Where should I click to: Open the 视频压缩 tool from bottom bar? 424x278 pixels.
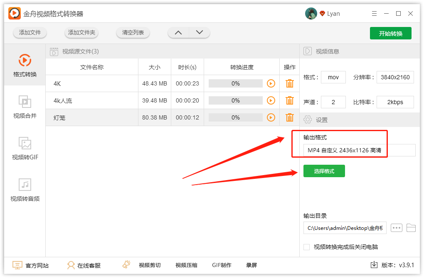click(x=185, y=265)
